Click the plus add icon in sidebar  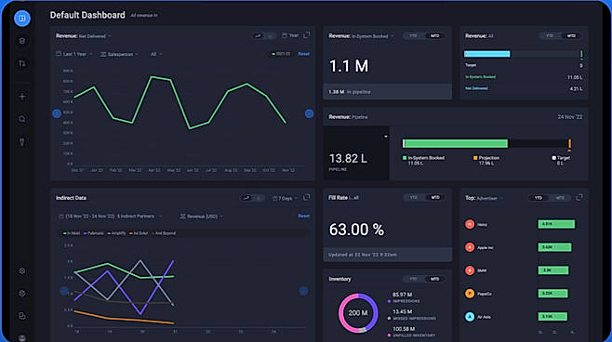pos(22,97)
